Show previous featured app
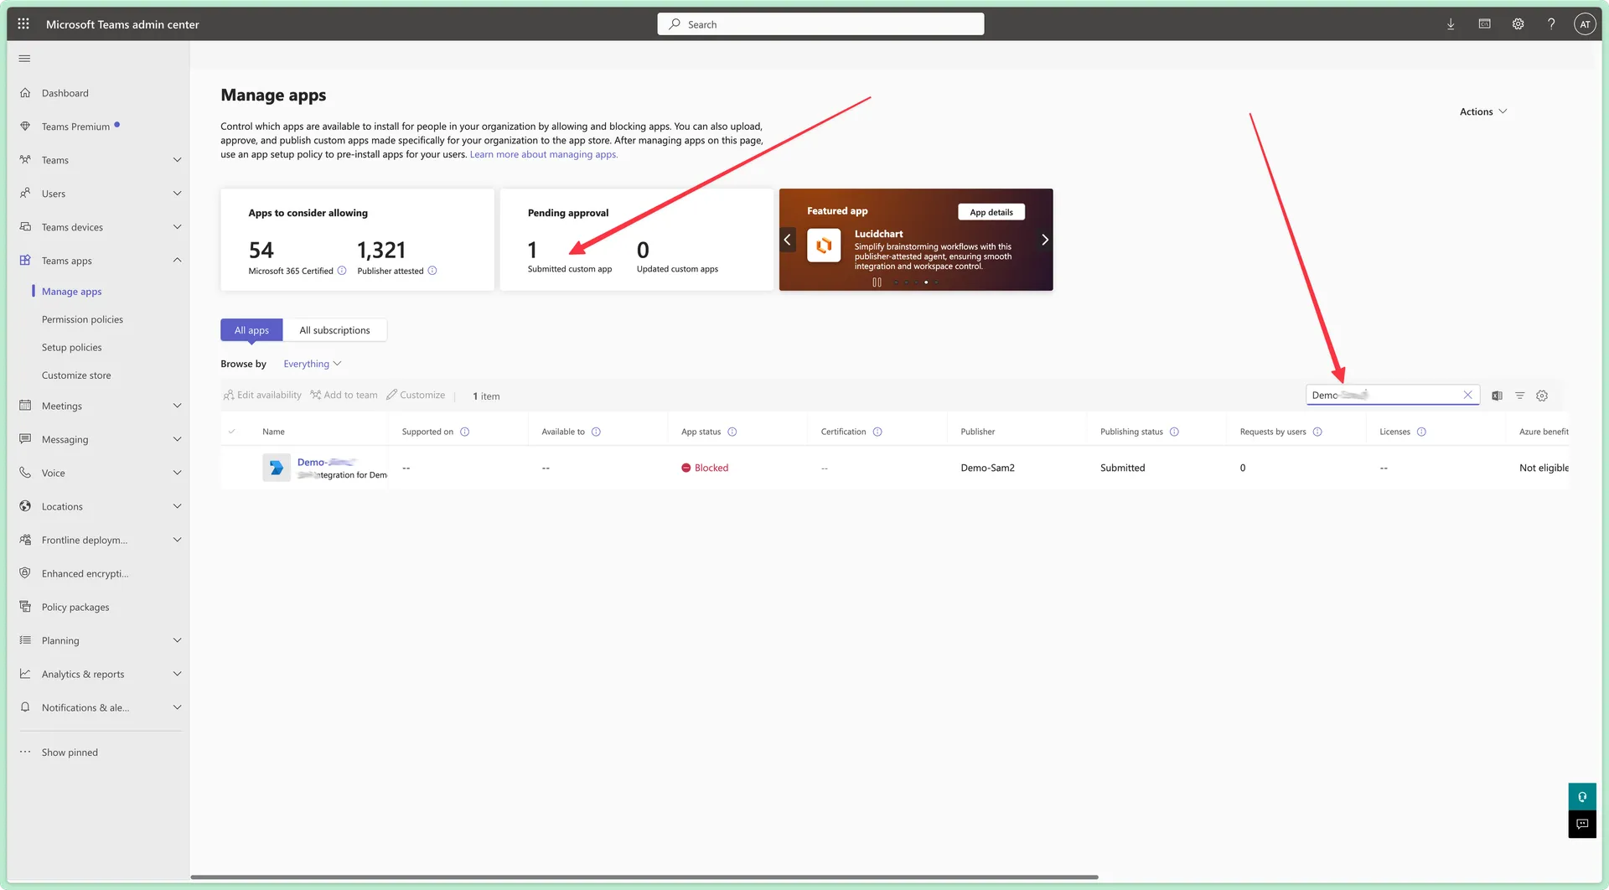The width and height of the screenshot is (1609, 890). click(787, 240)
